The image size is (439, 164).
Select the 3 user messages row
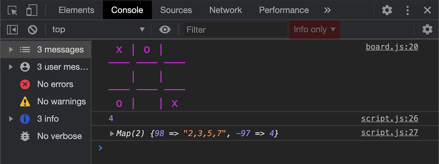45,67
